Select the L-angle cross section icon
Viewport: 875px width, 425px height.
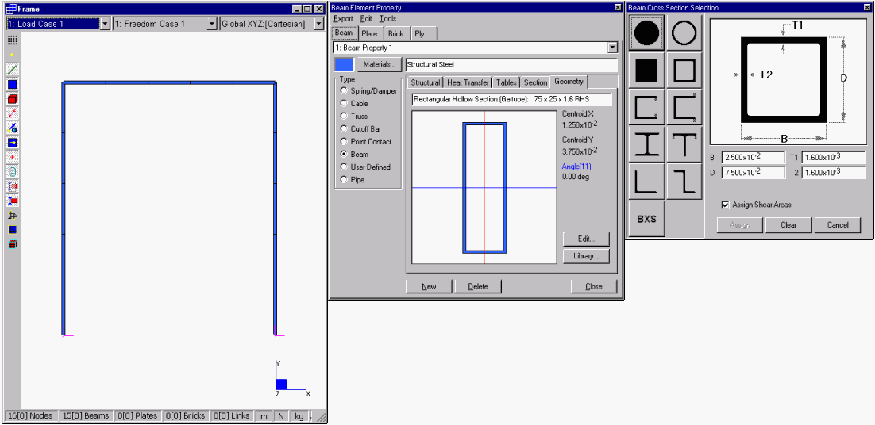[x=647, y=182]
